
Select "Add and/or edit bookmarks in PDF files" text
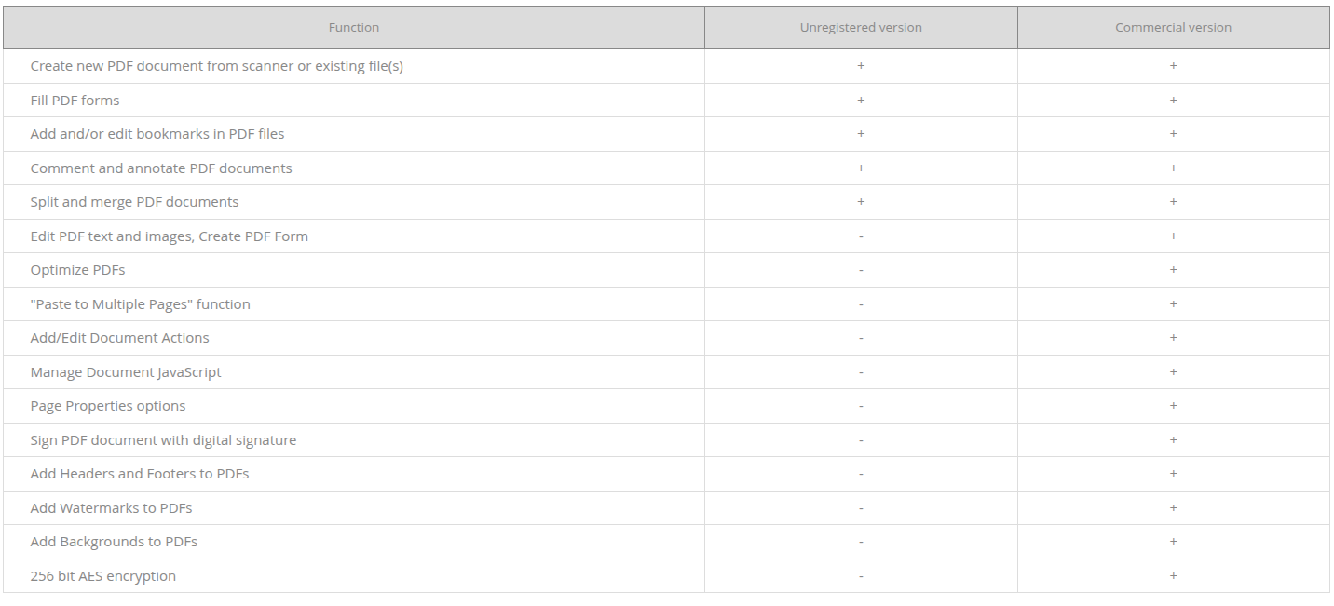pos(157,134)
